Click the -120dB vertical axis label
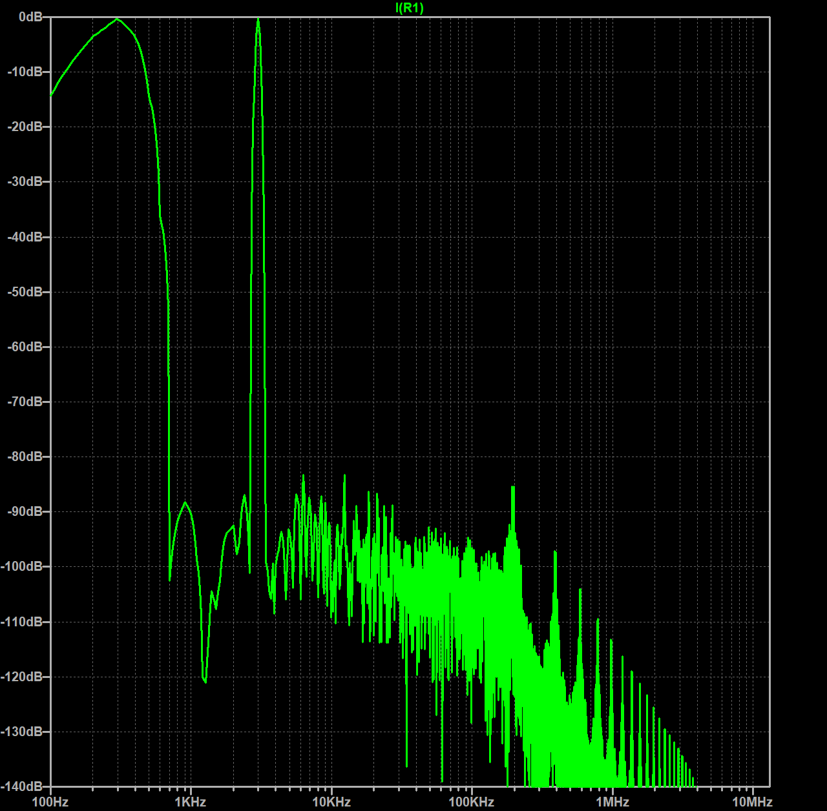 (x=23, y=677)
